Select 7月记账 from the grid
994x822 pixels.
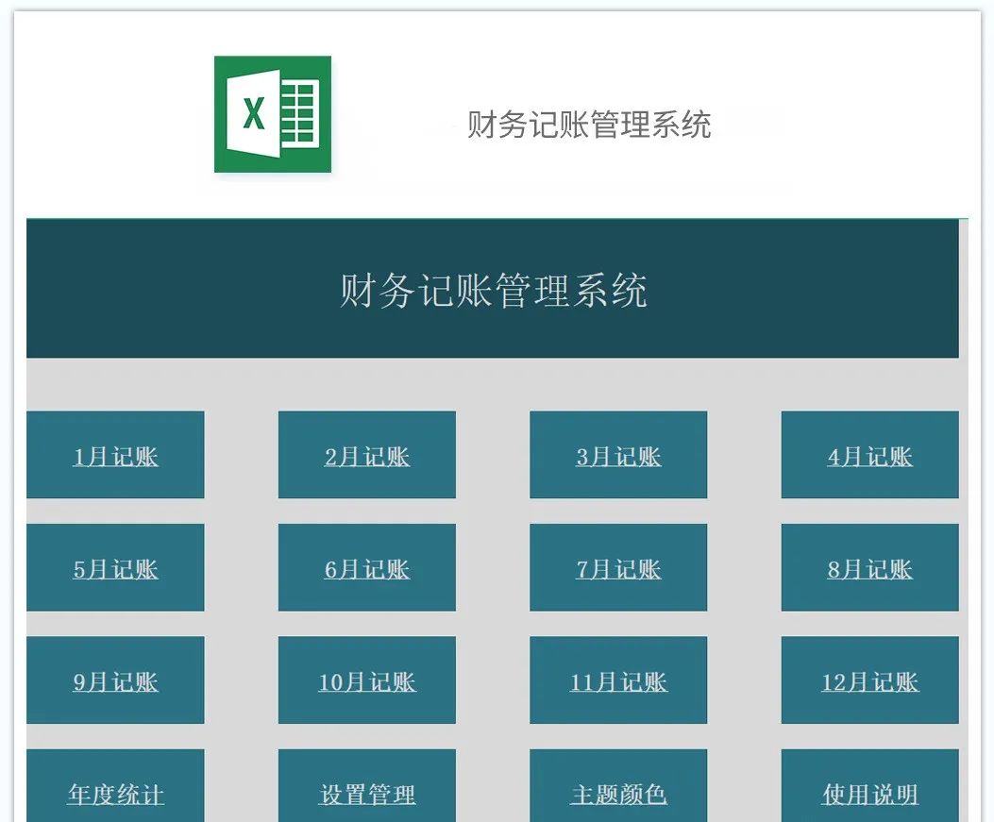(617, 567)
